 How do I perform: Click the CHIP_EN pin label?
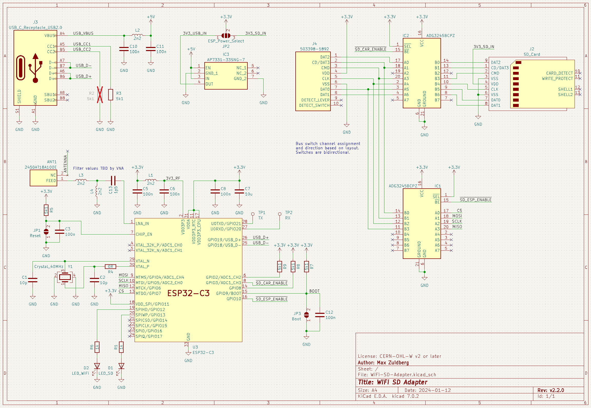[x=144, y=234]
